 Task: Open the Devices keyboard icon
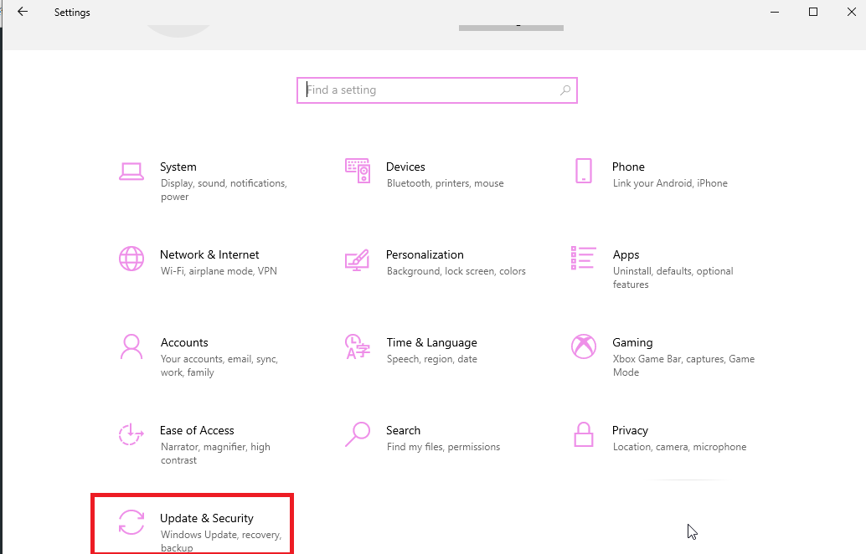pyautogui.click(x=358, y=171)
